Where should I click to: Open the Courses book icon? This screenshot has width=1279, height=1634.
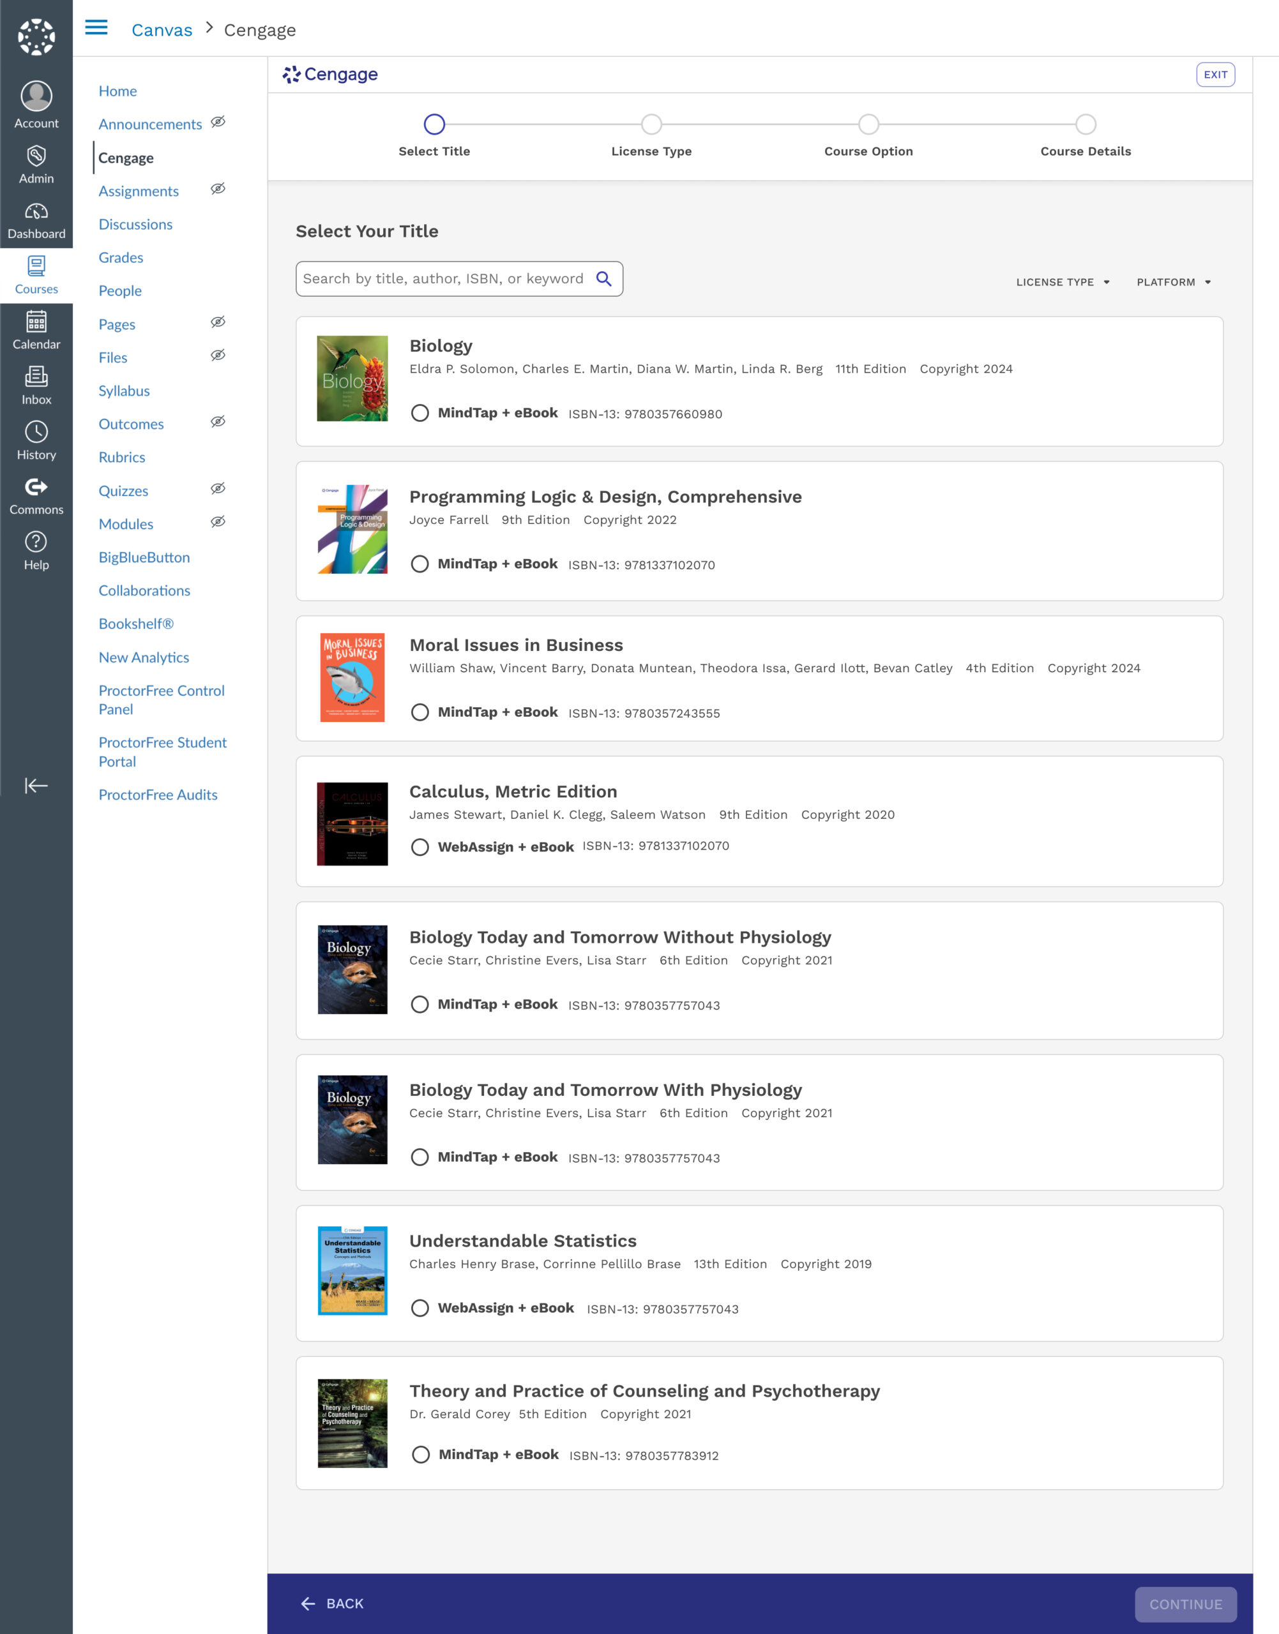[x=36, y=266]
